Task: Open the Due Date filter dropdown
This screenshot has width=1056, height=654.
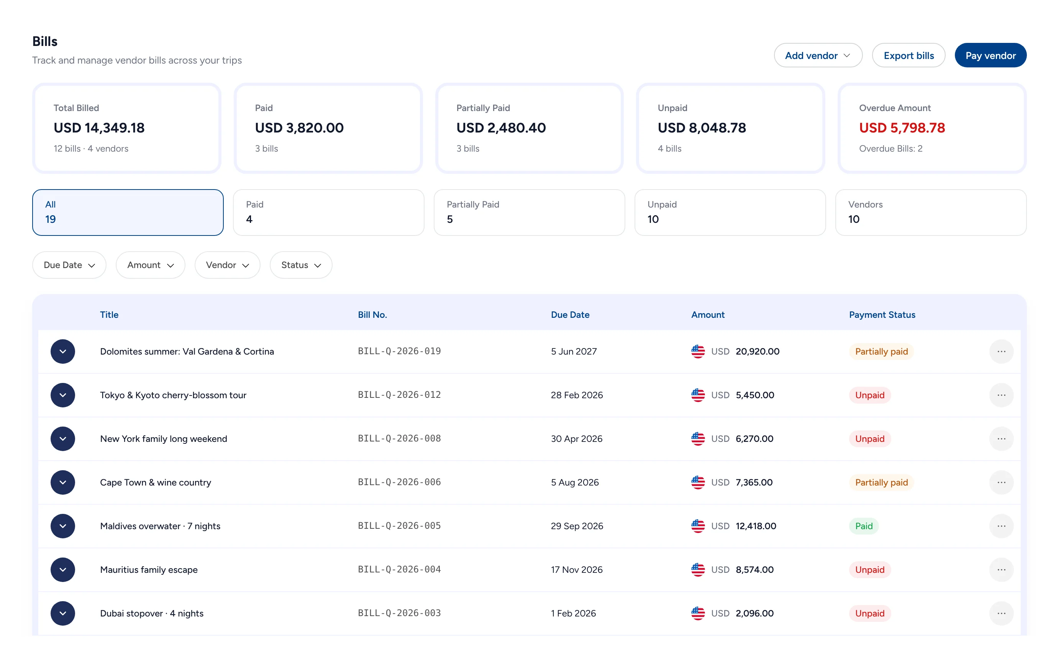Action: [69, 265]
